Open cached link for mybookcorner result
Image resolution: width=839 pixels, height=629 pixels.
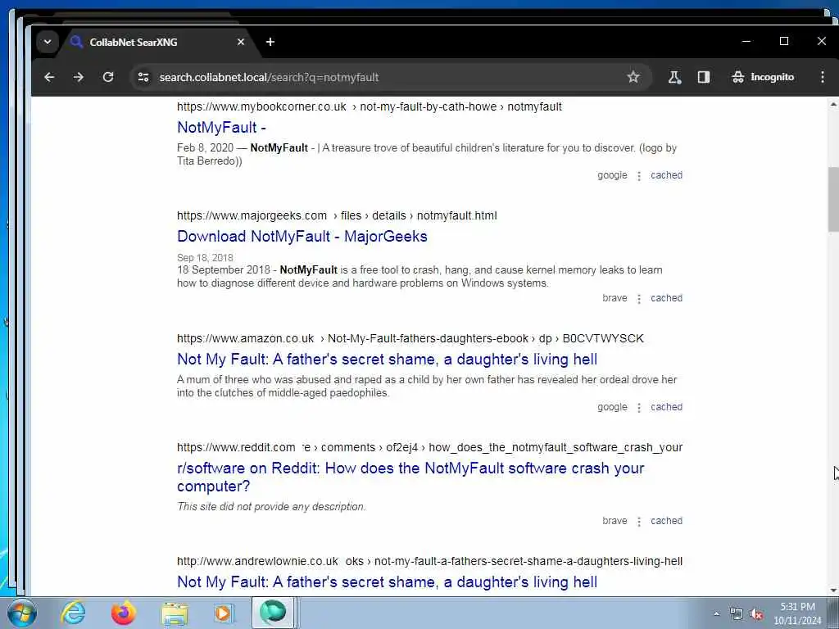point(666,175)
